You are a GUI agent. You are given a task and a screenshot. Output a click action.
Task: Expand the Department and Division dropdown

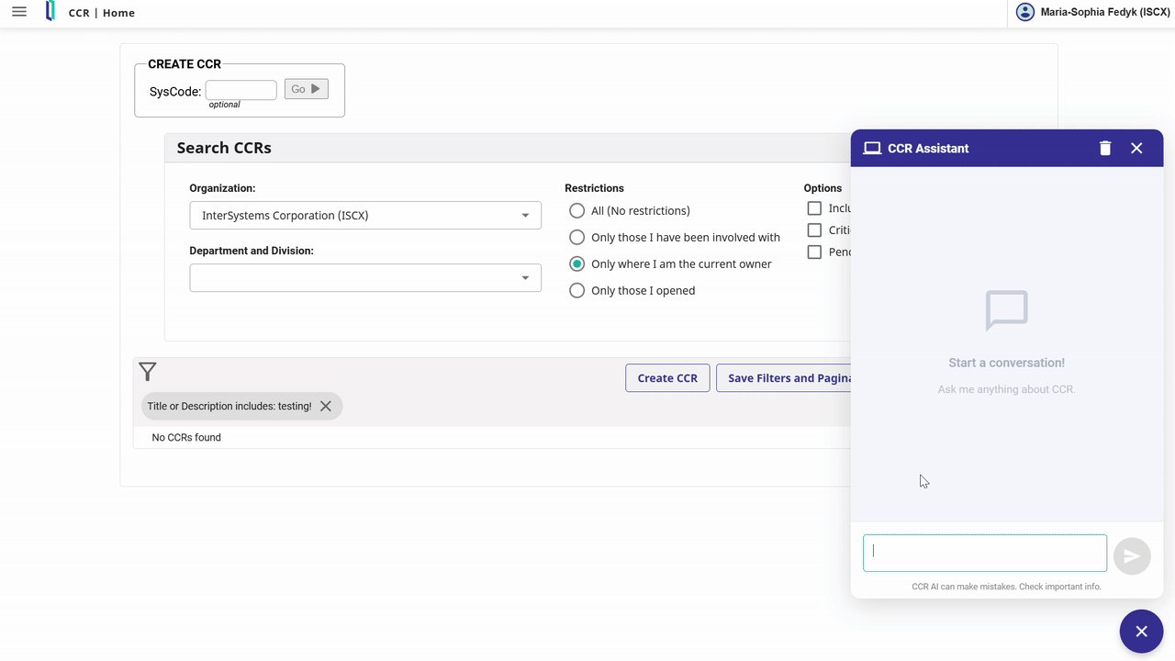tap(365, 278)
